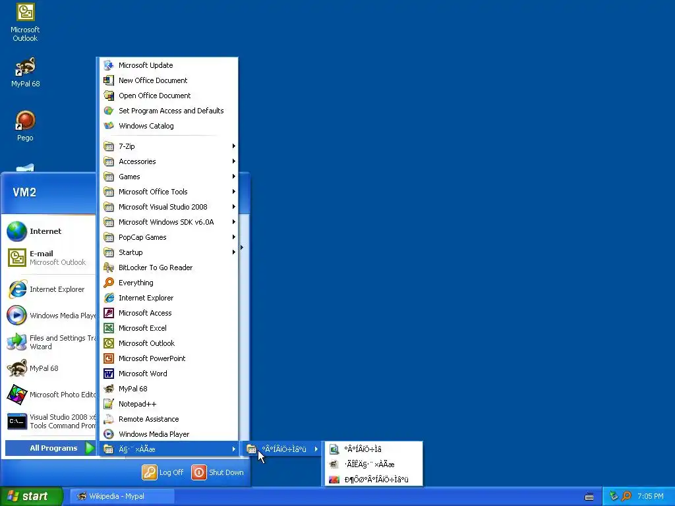The width and height of the screenshot is (675, 506).
Task: Open Windows Media Player in Start menu left pane
Action: 50,316
